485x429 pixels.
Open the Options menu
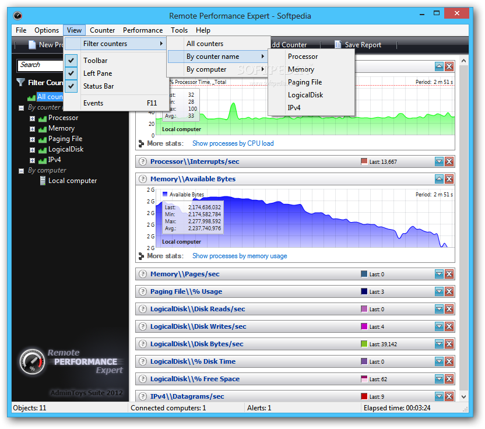tap(47, 30)
